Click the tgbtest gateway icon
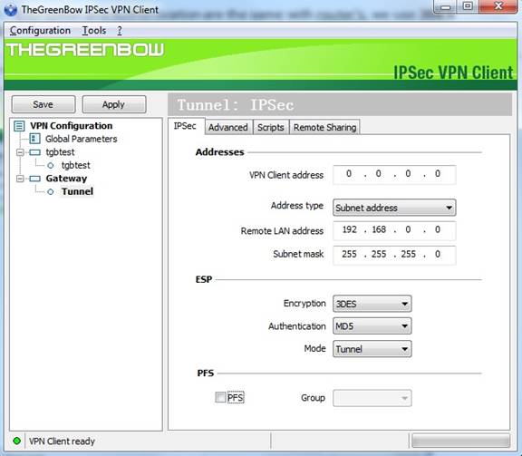522x456 pixels. click(34, 152)
